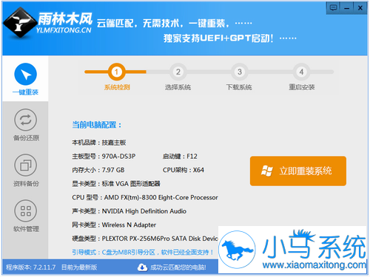The width and height of the screenshot is (370, 277).
Task: Click the 硬盘类型 PLEXTOR PX-256M6Pro line
Action: [x=145, y=239]
